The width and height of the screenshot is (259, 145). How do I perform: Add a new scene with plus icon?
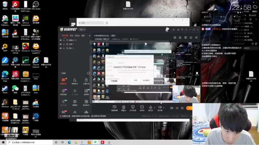(90, 35)
